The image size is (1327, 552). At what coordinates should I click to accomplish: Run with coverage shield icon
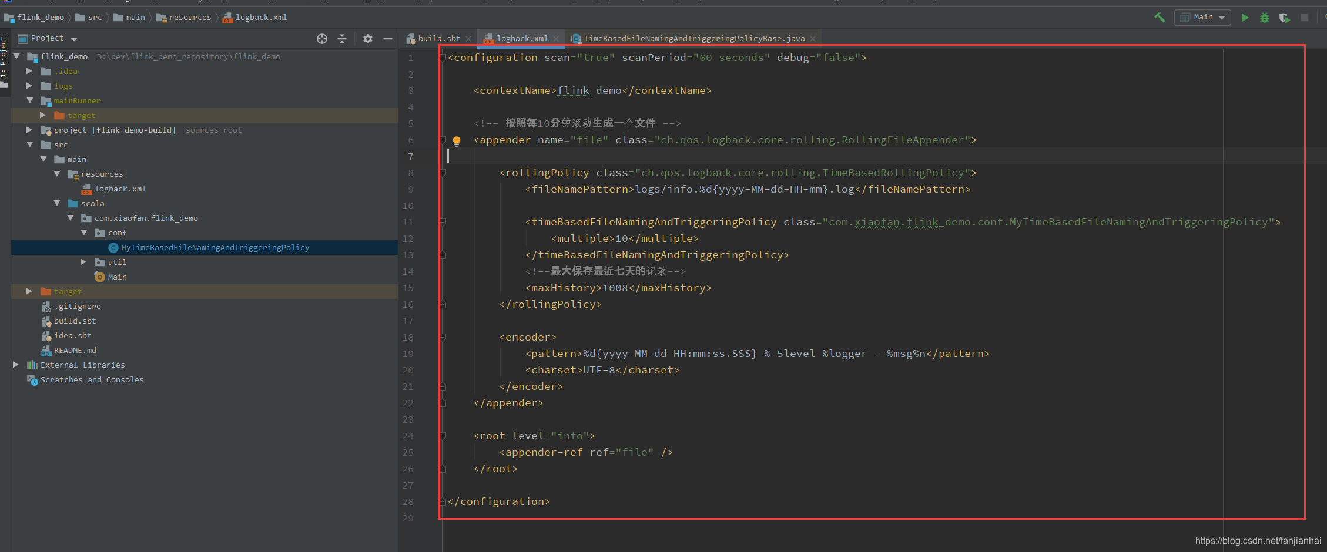pos(1284,18)
